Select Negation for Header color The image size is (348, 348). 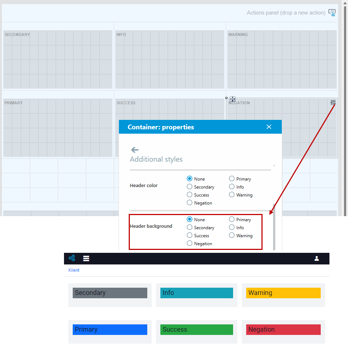189,203
